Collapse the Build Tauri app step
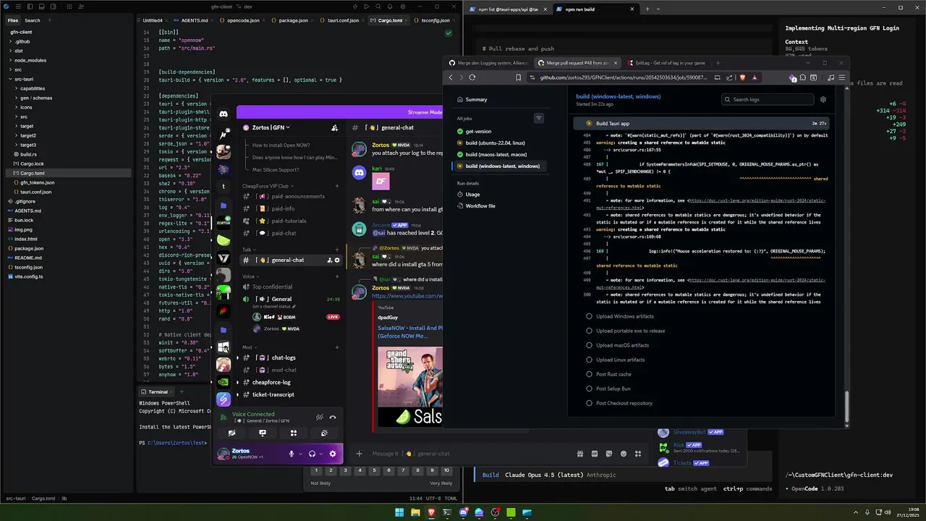Viewport: 926px width, 521px height. (702, 124)
